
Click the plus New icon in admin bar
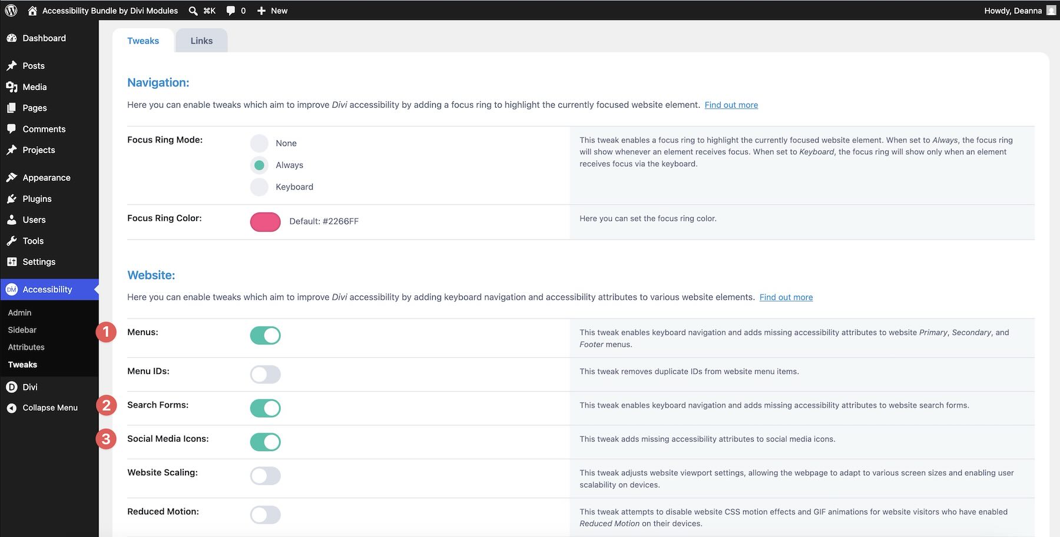pos(261,11)
